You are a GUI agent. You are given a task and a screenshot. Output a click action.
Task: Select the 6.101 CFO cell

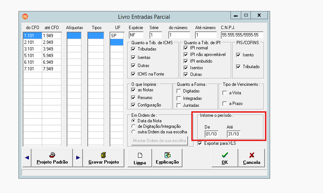(x=33, y=62)
